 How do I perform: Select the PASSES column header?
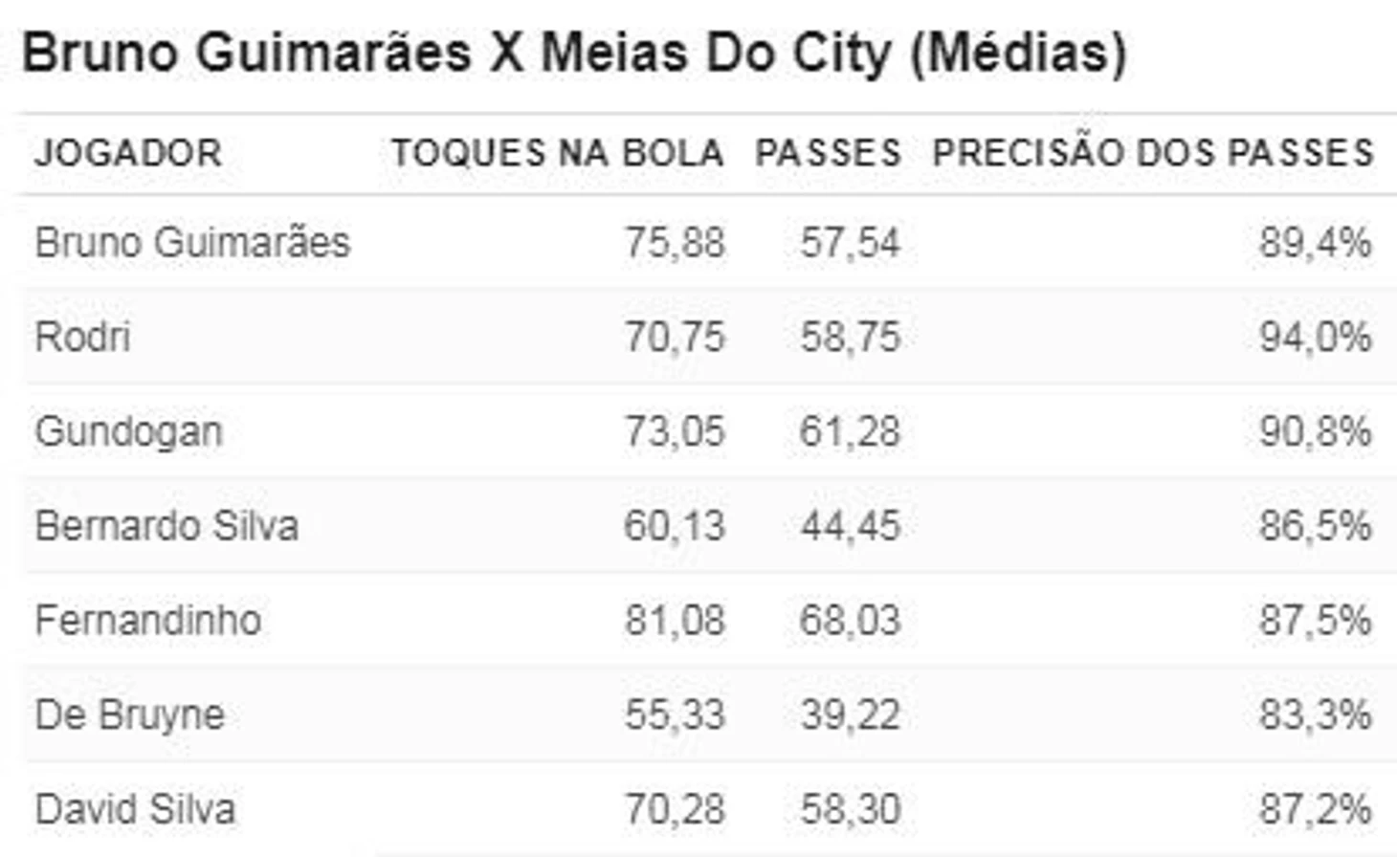(828, 153)
